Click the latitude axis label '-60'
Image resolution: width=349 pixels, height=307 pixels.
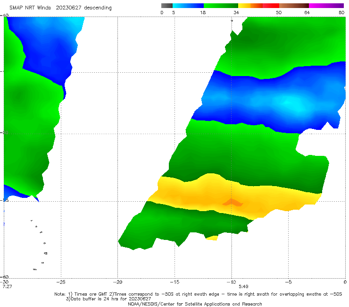pos(5,277)
